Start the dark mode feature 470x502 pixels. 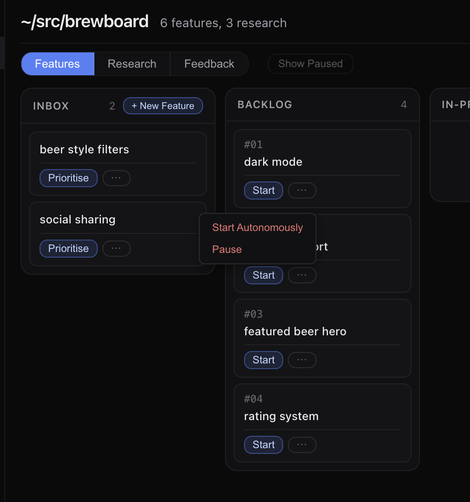coord(264,191)
